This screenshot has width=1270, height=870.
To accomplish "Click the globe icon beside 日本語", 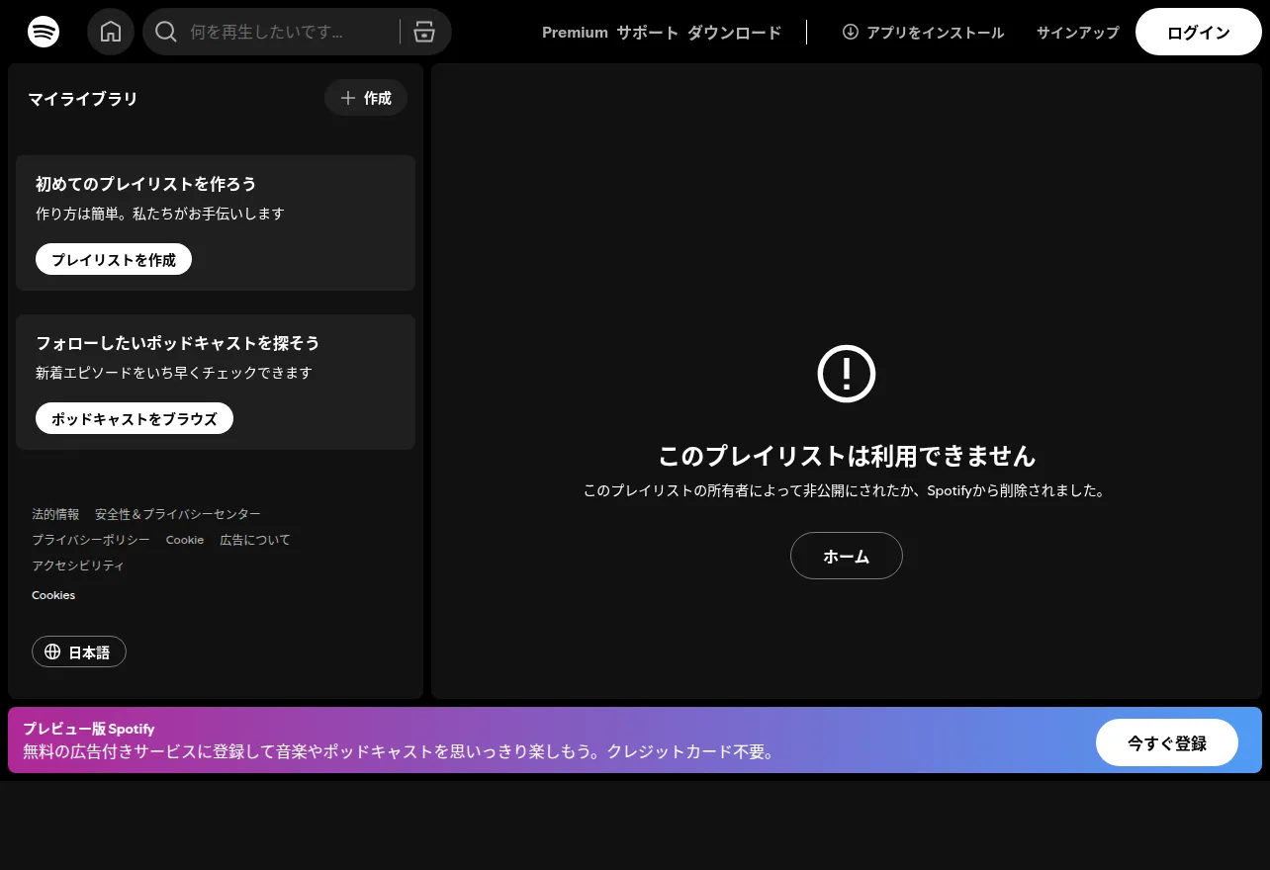I will point(53,652).
